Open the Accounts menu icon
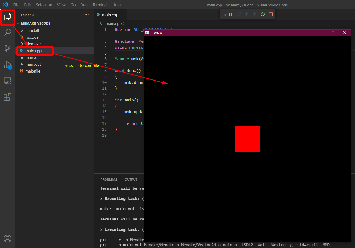The width and height of the screenshot is (355, 248). [7, 239]
